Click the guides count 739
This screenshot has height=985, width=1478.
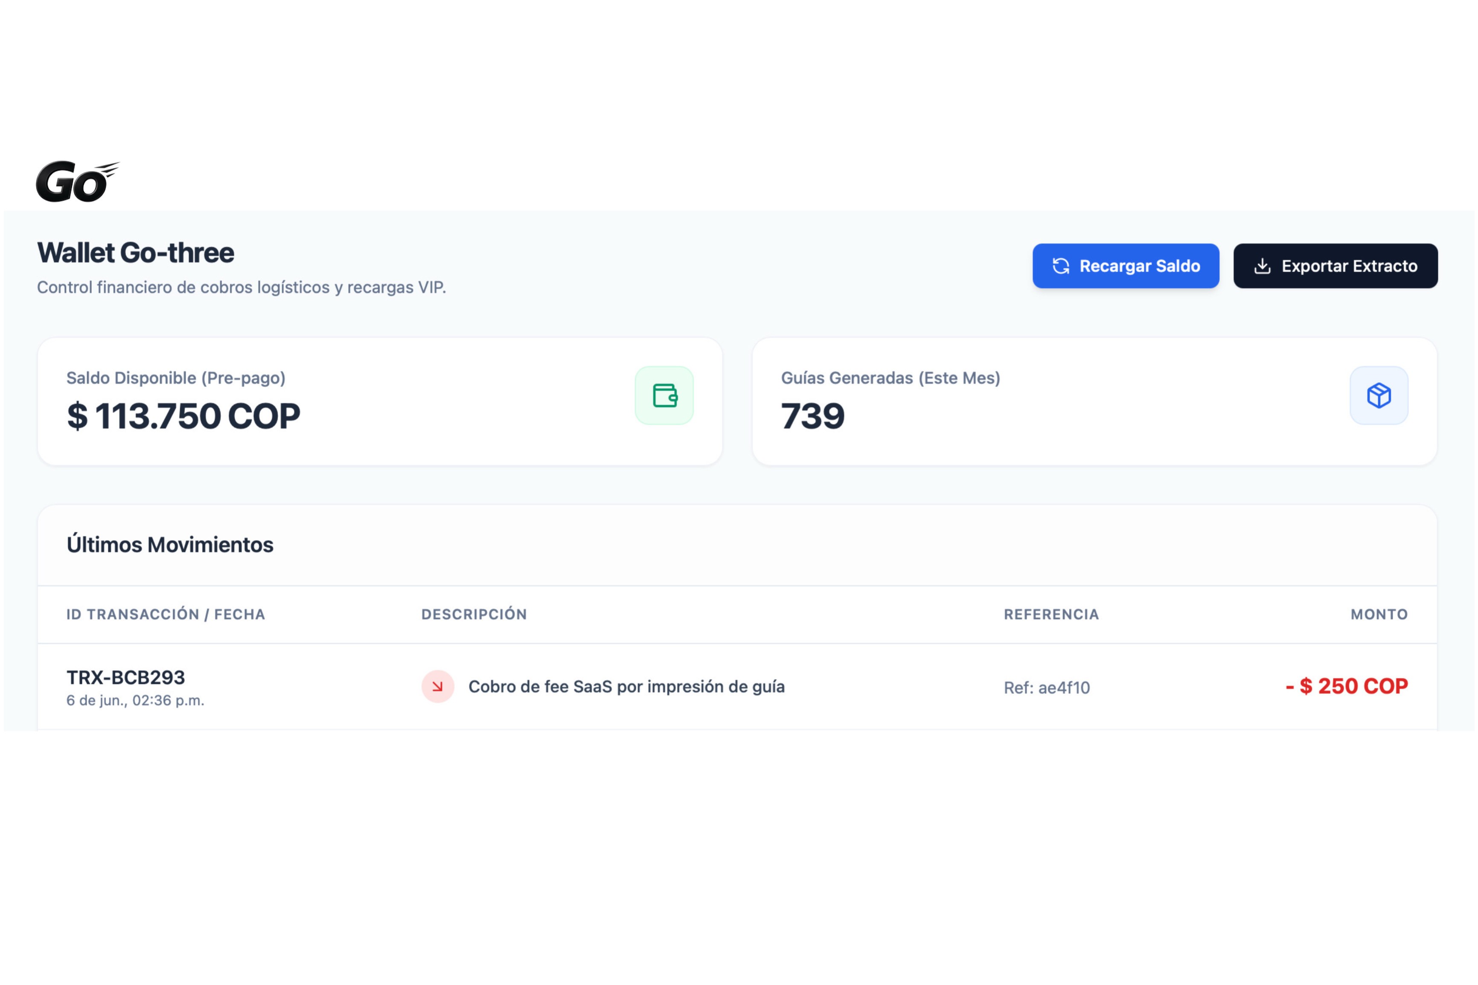(813, 416)
